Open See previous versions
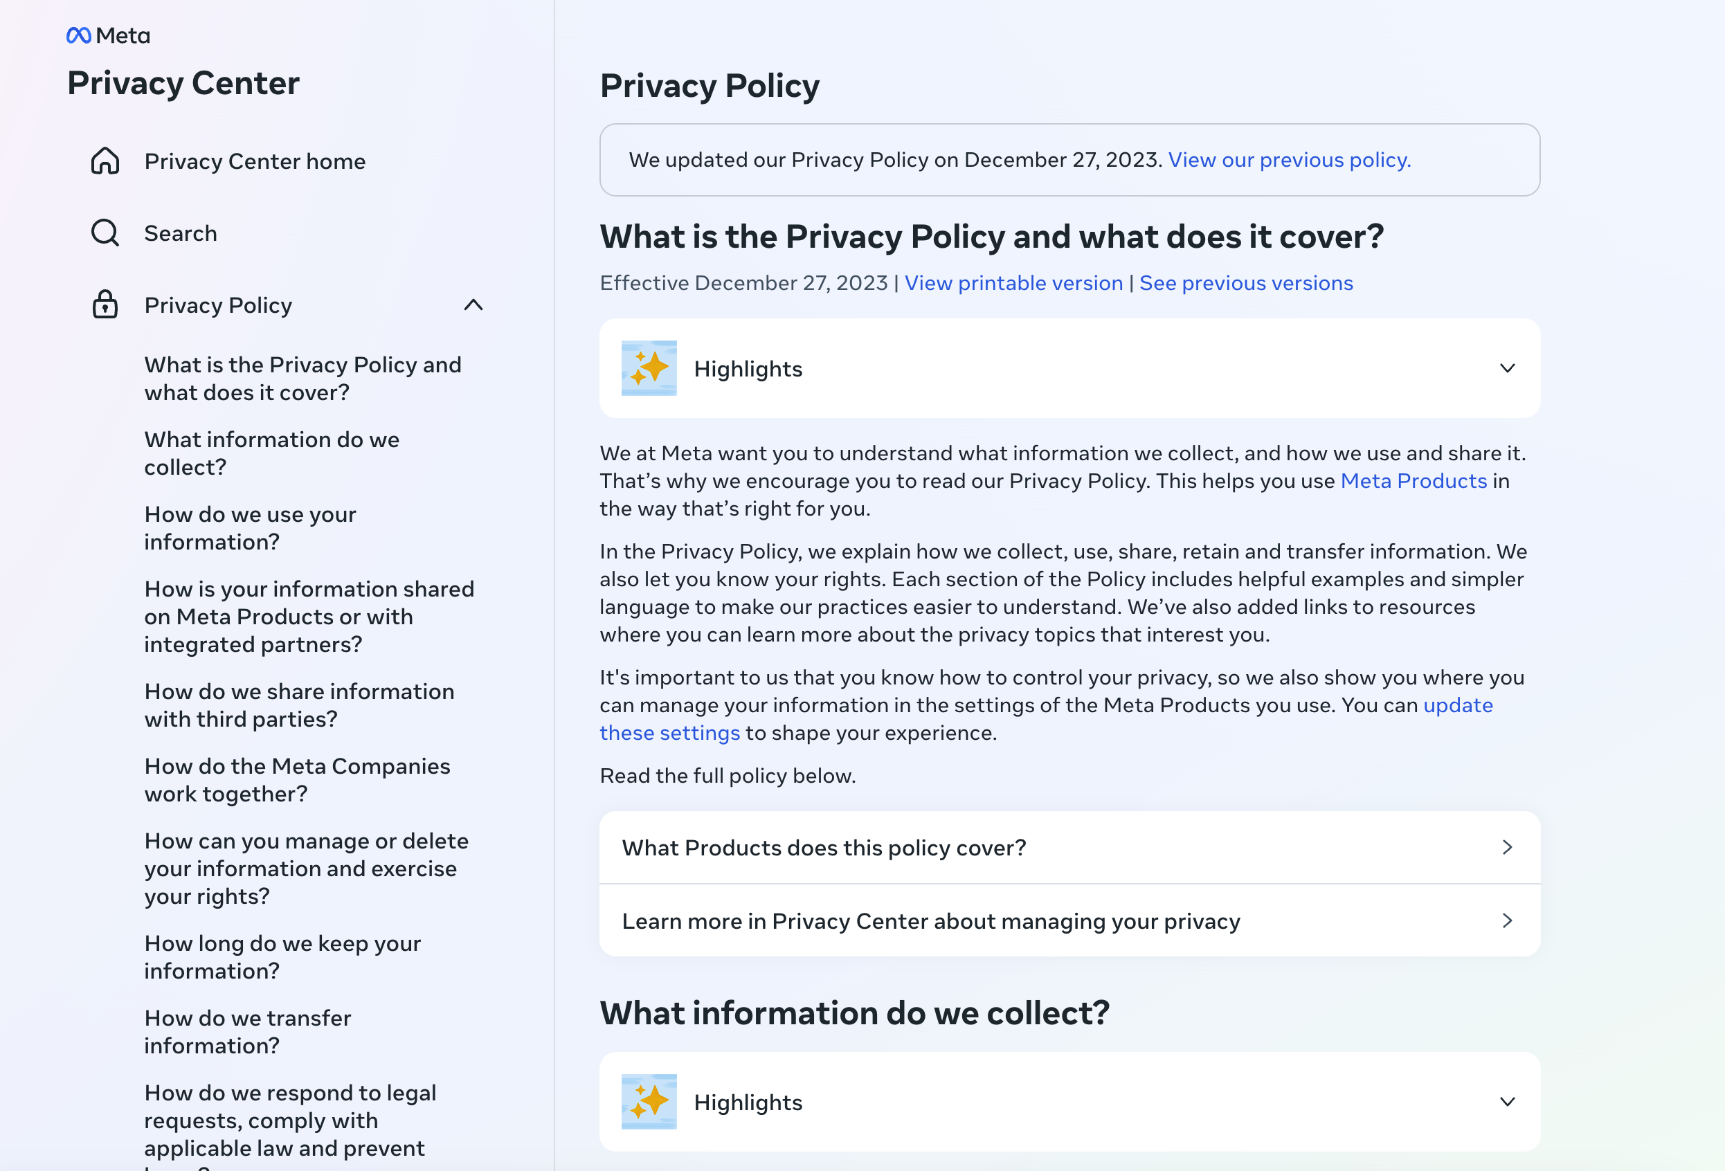Viewport: 1725px width, 1171px height. (1245, 283)
